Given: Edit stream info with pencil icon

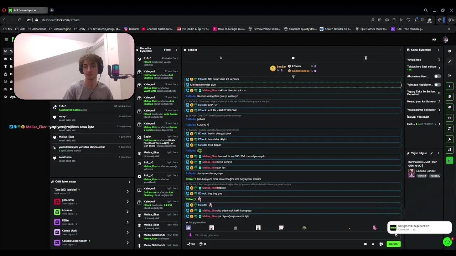Looking at the screenshot, I should click(431, 153).
